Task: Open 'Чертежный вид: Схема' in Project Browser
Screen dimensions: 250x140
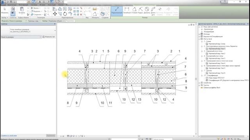Action: [x=217, y=44]
